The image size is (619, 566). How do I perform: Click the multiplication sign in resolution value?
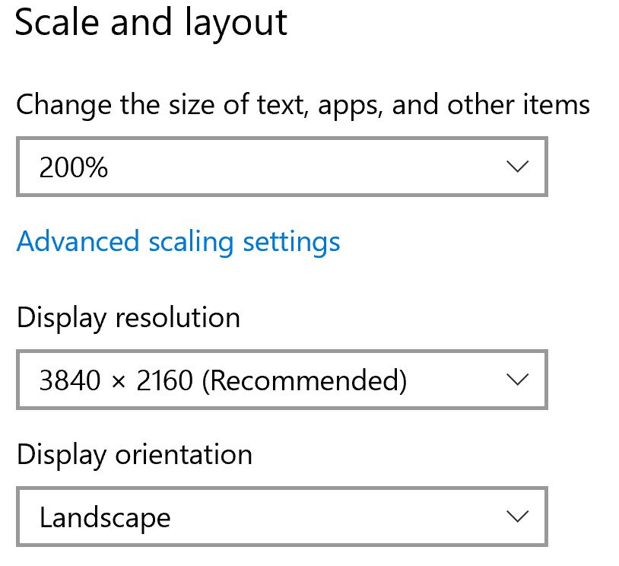tap(117, 380)
